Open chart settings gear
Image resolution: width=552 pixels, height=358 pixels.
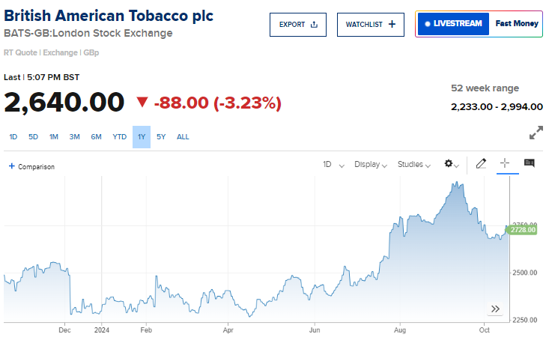point(450,164)
